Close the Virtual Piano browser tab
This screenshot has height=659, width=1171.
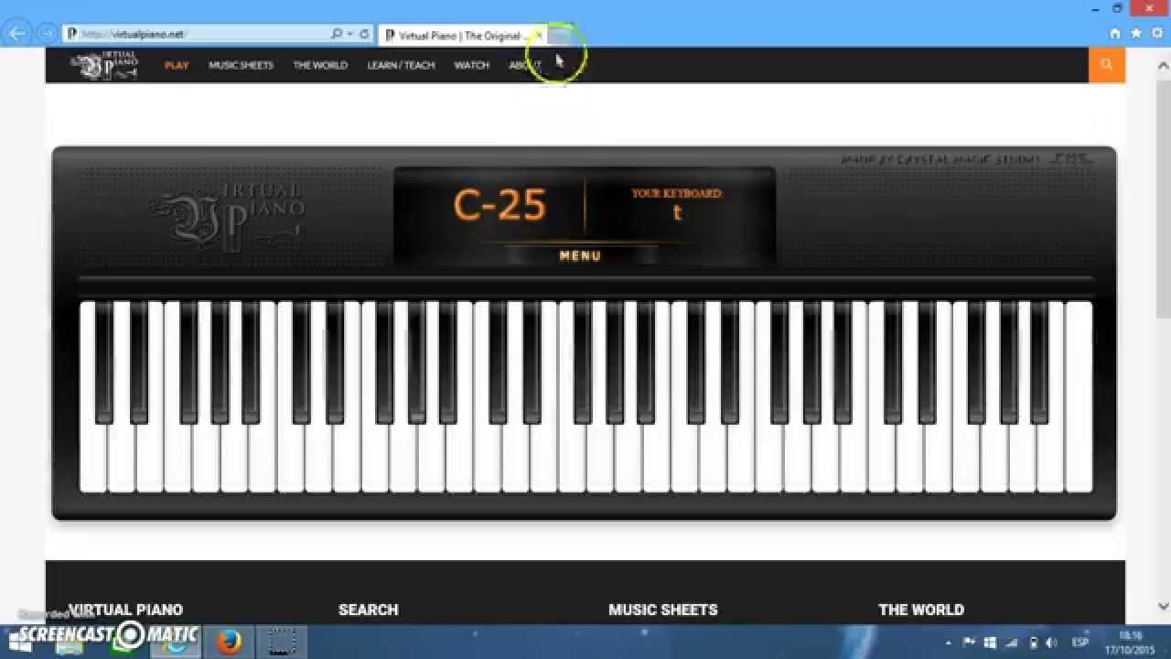539,35
